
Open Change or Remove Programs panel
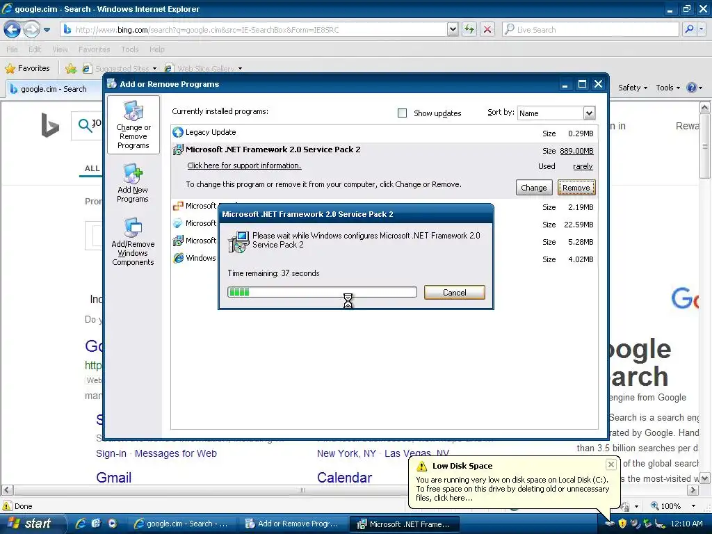pyautogui.click(x=133, y=125)
